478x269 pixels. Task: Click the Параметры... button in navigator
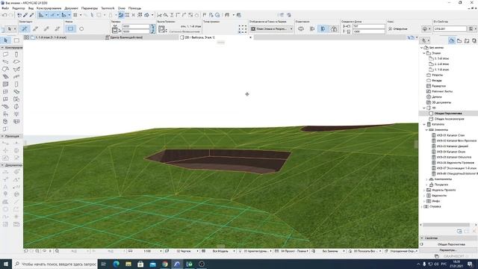click(x=448, y=250)
